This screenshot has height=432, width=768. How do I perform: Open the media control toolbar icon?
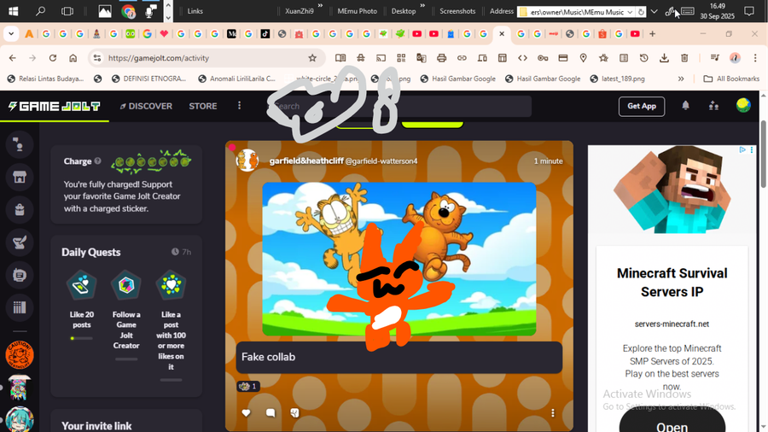714,58
